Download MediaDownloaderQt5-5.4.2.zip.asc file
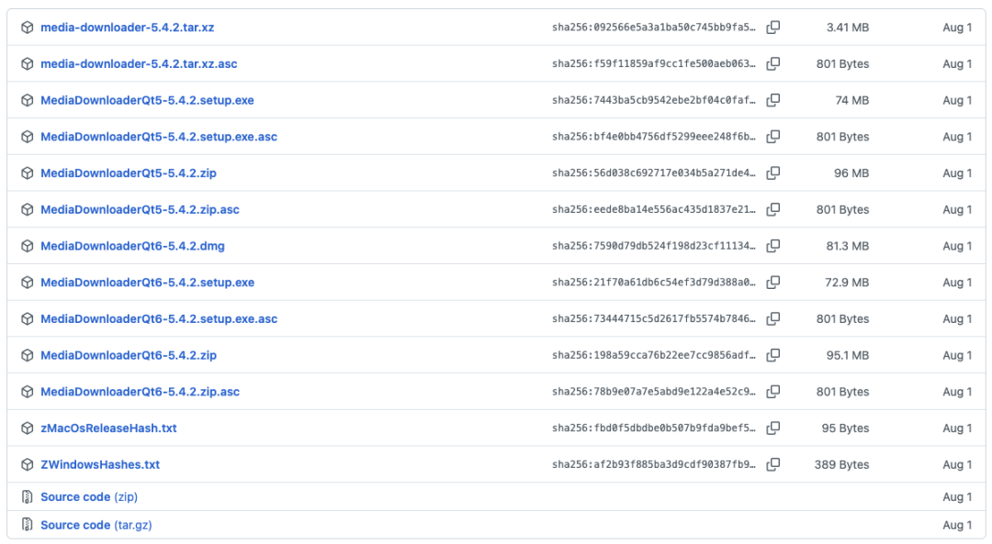 [x=140, y=210]
